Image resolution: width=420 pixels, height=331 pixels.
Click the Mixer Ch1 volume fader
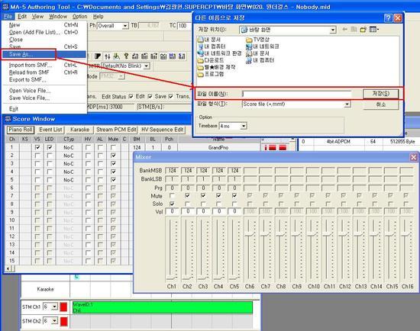pos(172,278)
